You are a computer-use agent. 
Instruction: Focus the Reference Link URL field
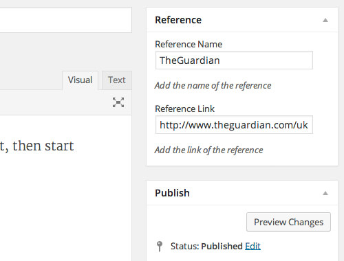tap(234, 125)
